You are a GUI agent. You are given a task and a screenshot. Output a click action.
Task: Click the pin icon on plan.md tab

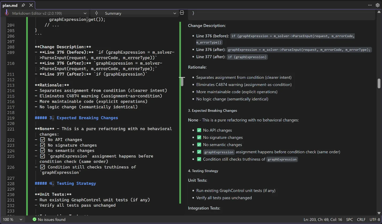click(23, 5)
